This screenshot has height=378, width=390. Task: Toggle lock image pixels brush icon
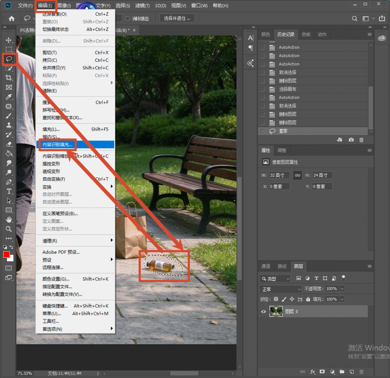(284, 299)
